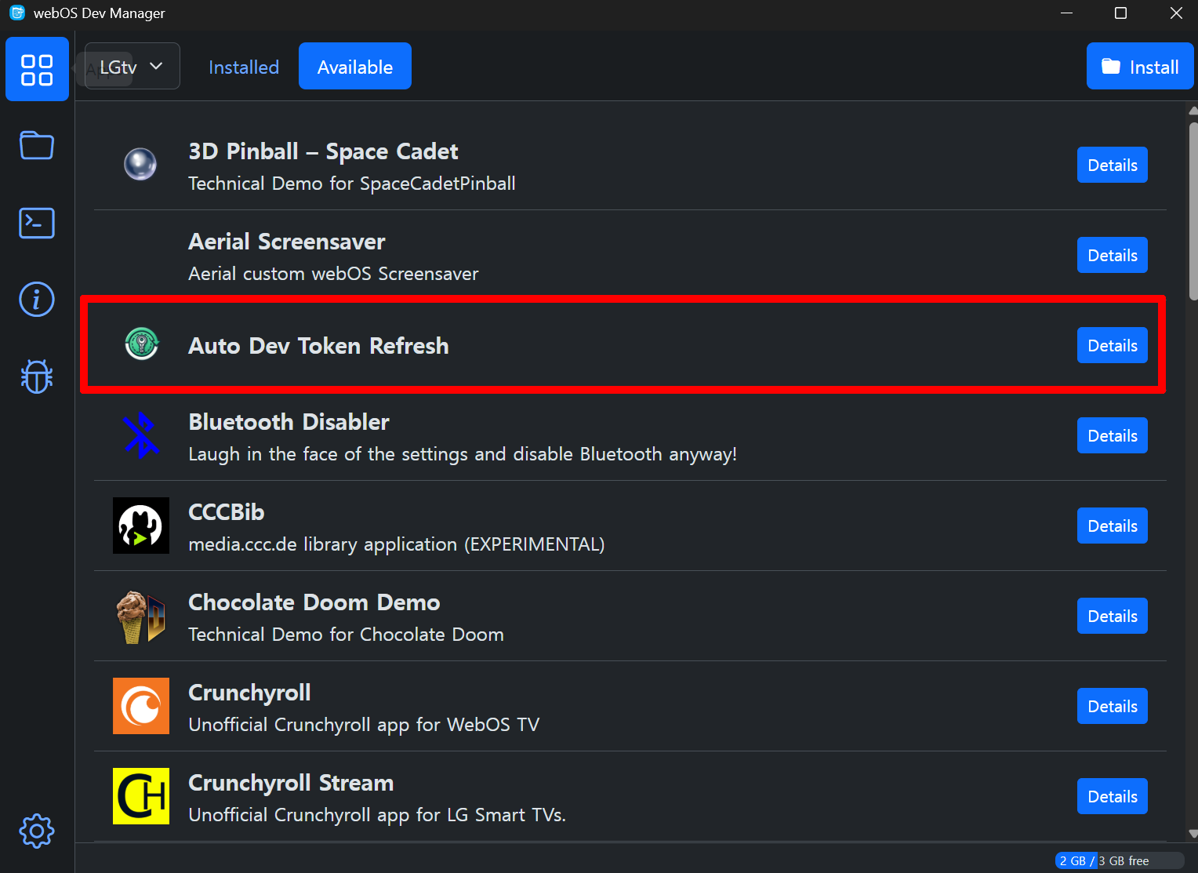
Task: Click the app list vertical scrollbar
Action: (x=1193, y=211)
